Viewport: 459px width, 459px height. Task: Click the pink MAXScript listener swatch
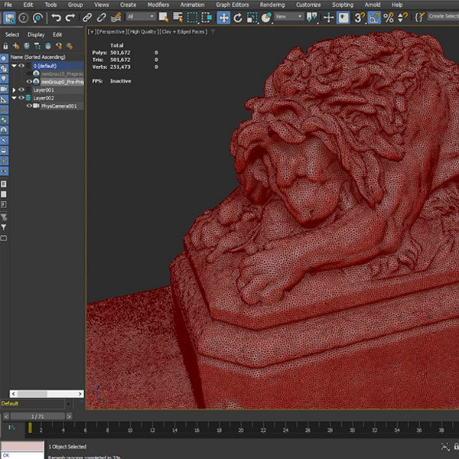22,446
